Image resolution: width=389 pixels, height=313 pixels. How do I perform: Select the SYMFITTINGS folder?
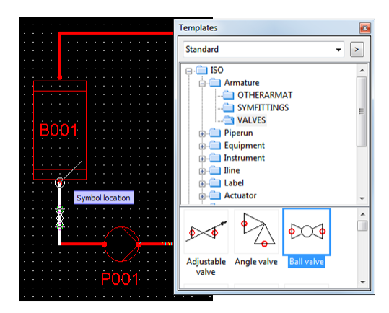pyautogui.click(x=263, y=107)
